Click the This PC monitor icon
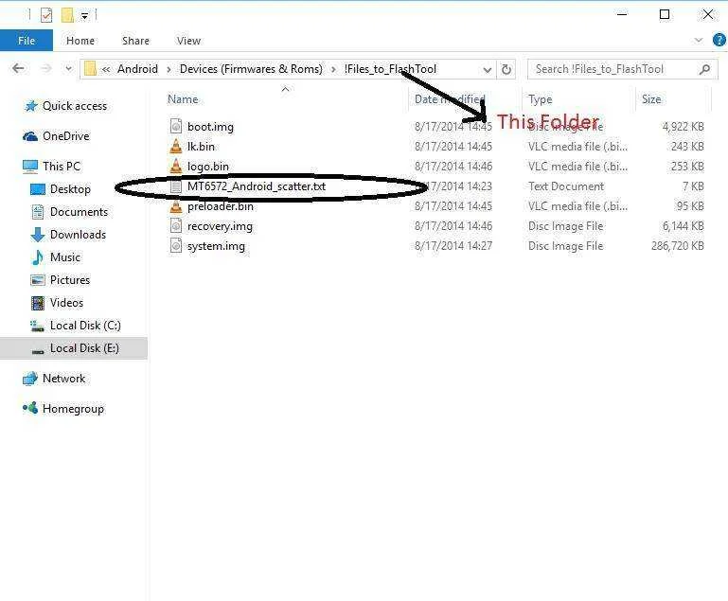Viewport: 728px width, 601px height. pos(30,167)
